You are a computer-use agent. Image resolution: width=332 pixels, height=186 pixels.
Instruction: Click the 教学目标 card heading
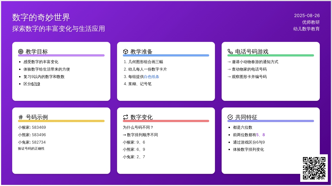pos(37,52)
